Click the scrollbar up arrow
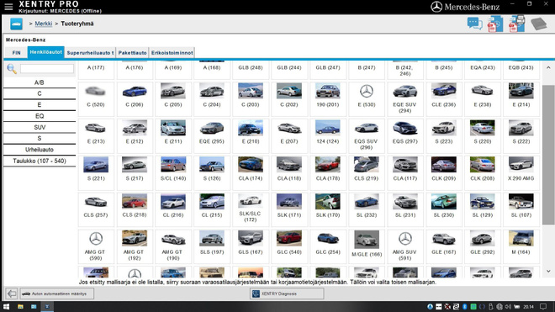This screenshot has height=312, width=555. point(548,67)
